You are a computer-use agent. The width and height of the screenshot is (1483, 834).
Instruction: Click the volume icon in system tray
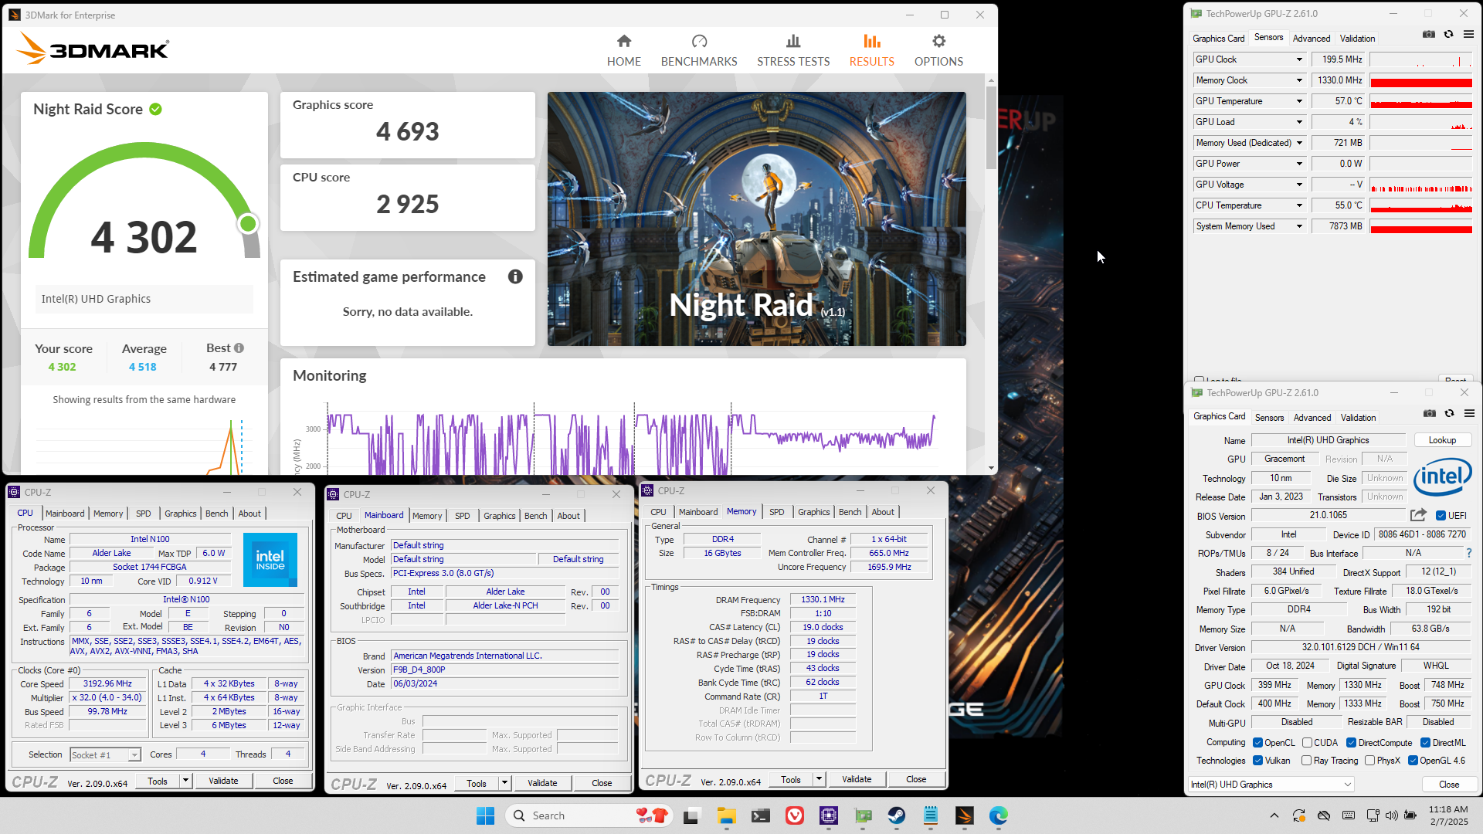pyautogui.click(x=1391, y=815)
